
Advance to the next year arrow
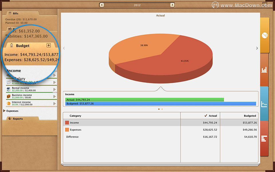pos(172,5)
